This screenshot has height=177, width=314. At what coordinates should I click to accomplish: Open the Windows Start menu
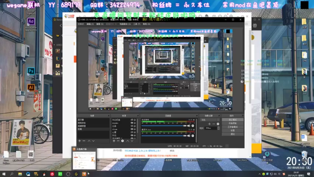tap(4, 174)
